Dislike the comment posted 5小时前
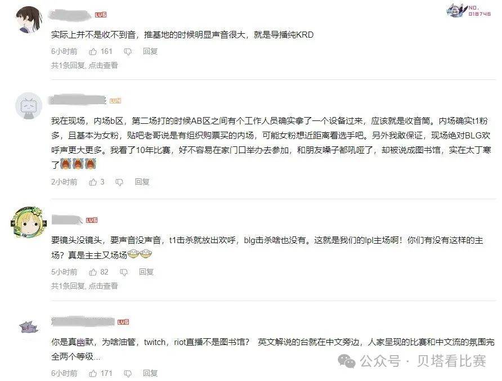502x381 pixels. coord(124,272)
